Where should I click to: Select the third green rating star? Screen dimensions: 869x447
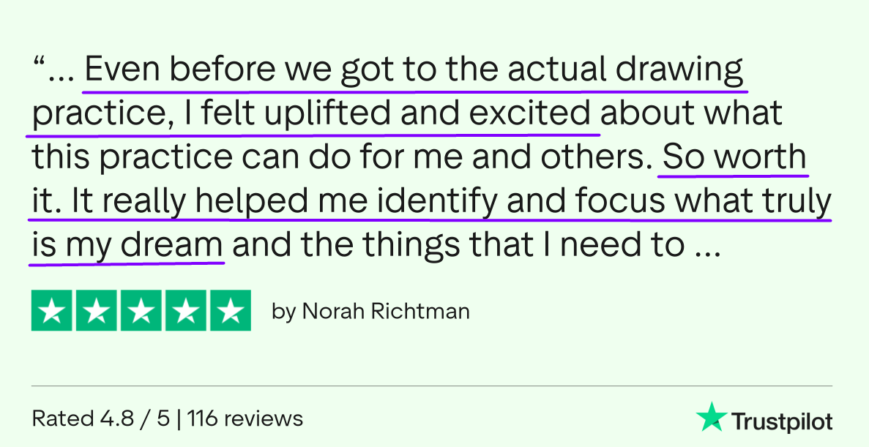(141, 311)
